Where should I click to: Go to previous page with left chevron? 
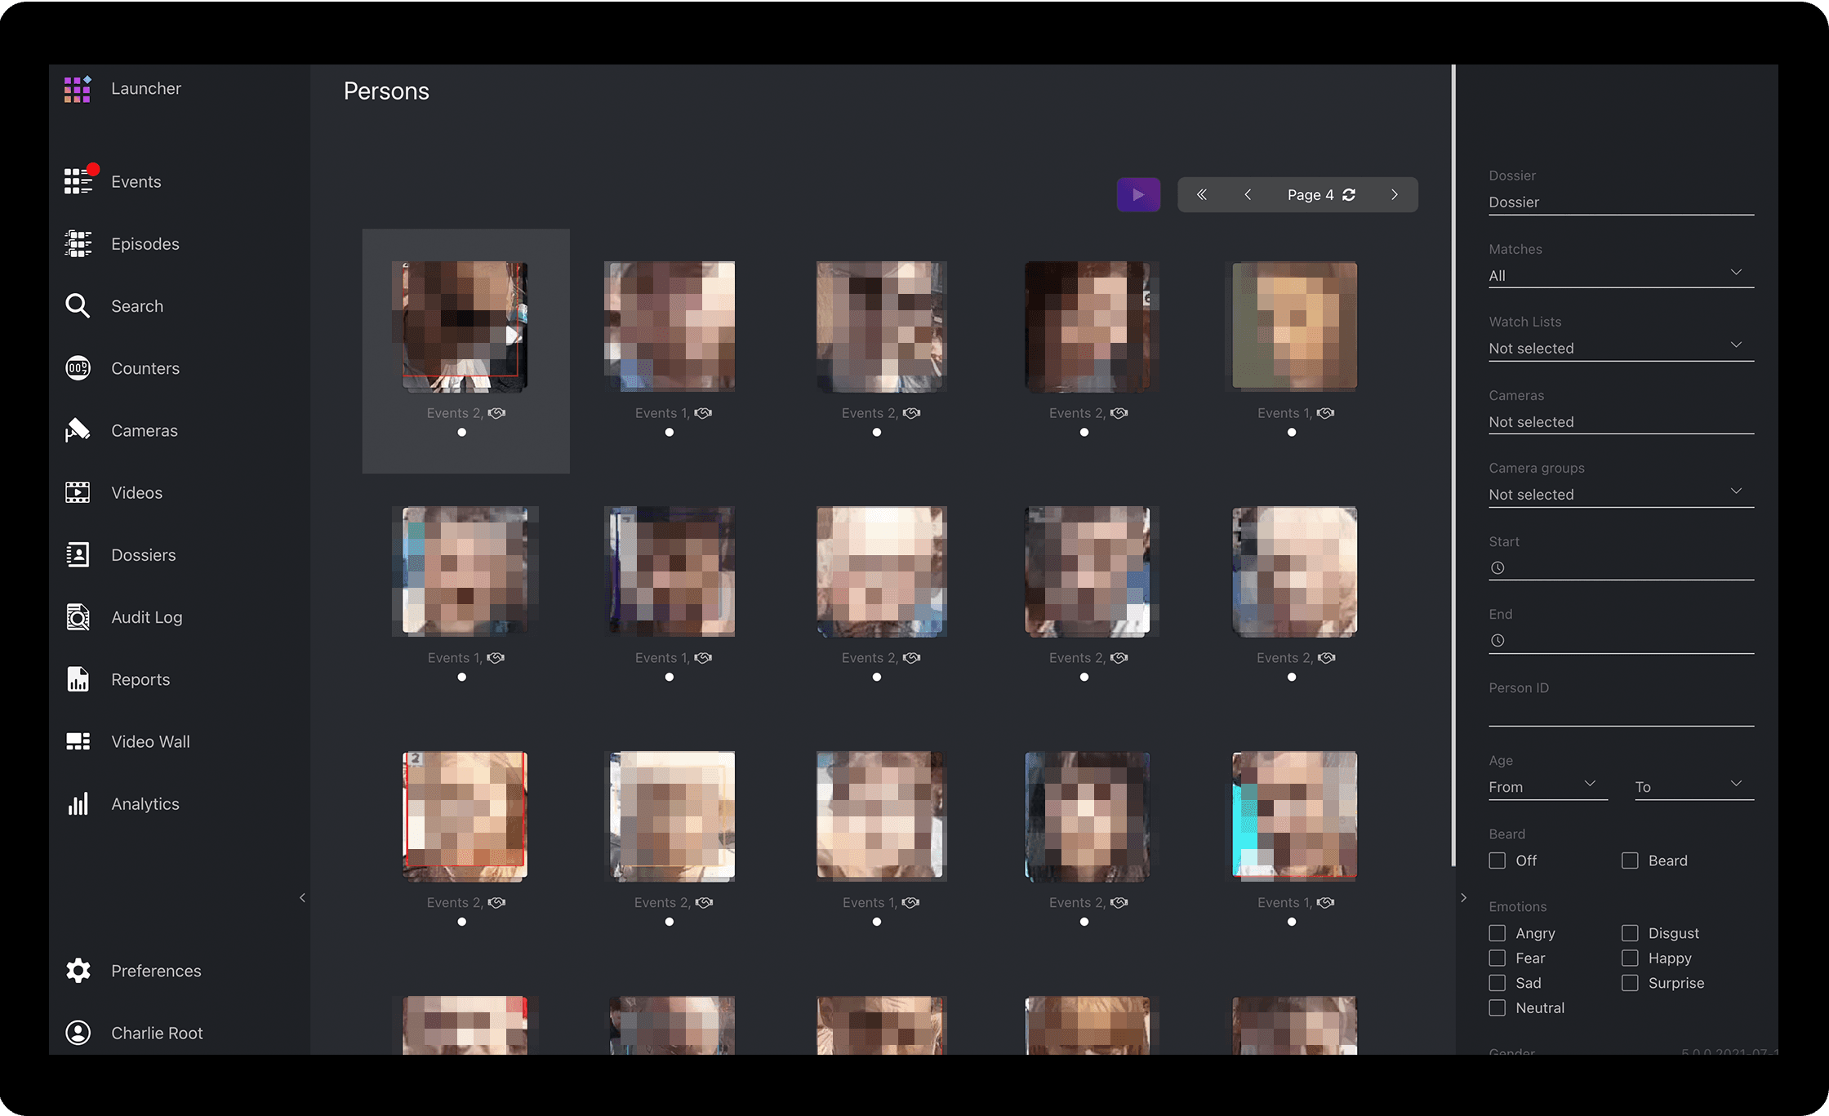tap(1248, 194)
